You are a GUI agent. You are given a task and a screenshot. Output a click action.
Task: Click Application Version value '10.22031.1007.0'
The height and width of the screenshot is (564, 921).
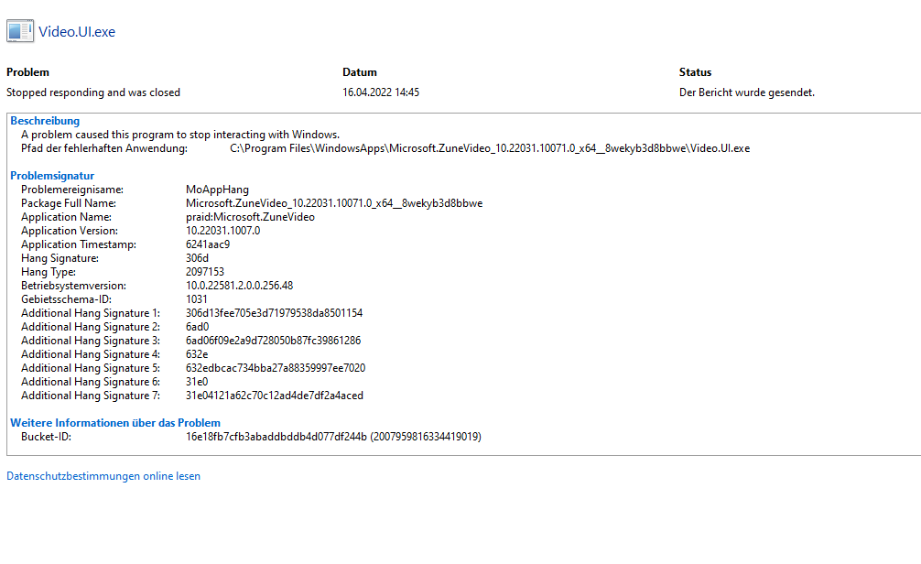223,231
